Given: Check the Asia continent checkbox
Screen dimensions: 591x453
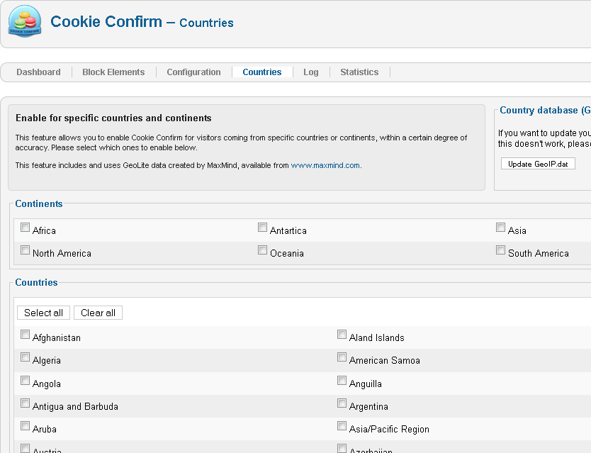Looking at the screenshot, I should (x=500, y=228).
